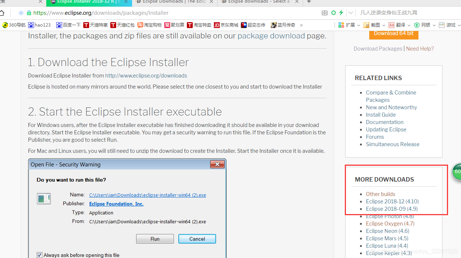Expand the address bar dropdown arrow

(x=351, y=13)
